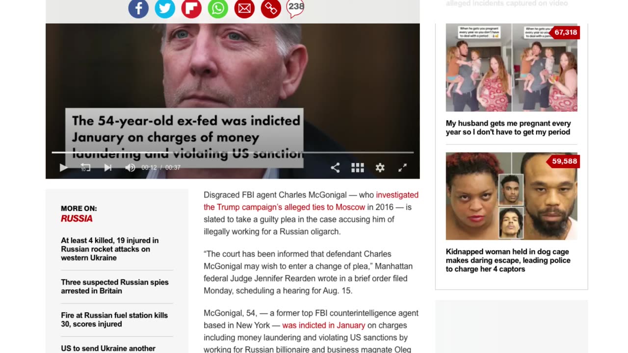628x353 pixels.
Task: Skip to next video
Action: [108, 168]
